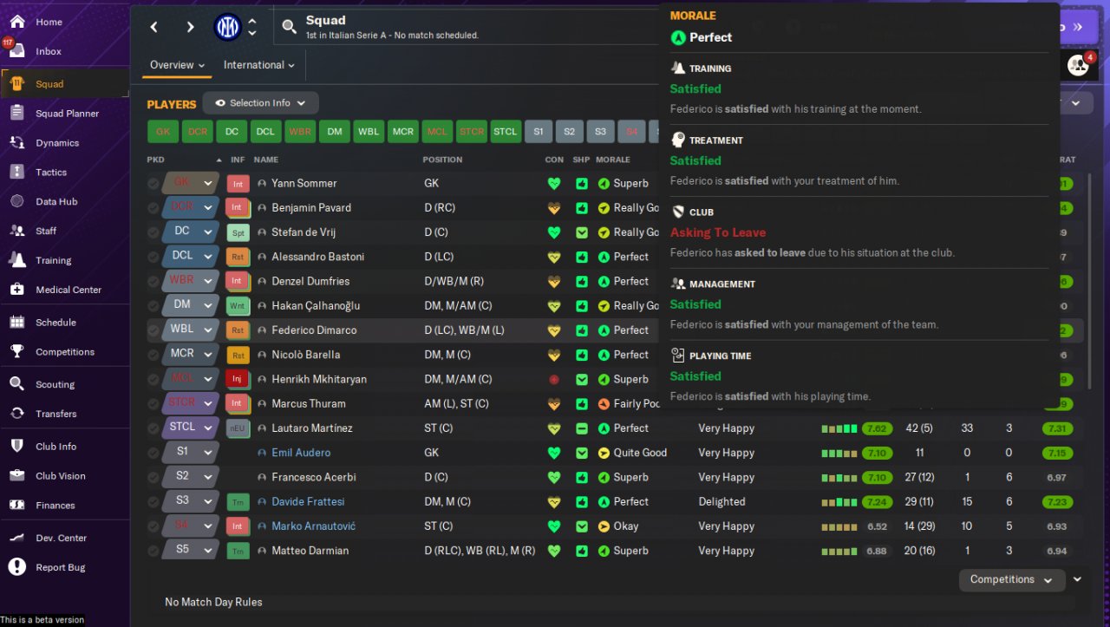Open the Training cone icon in sidebar

click(17, 260)
